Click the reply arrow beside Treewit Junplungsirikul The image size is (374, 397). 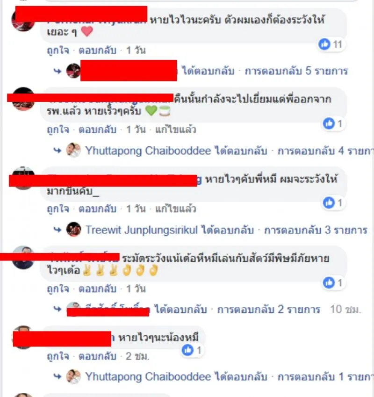point(58,230)
